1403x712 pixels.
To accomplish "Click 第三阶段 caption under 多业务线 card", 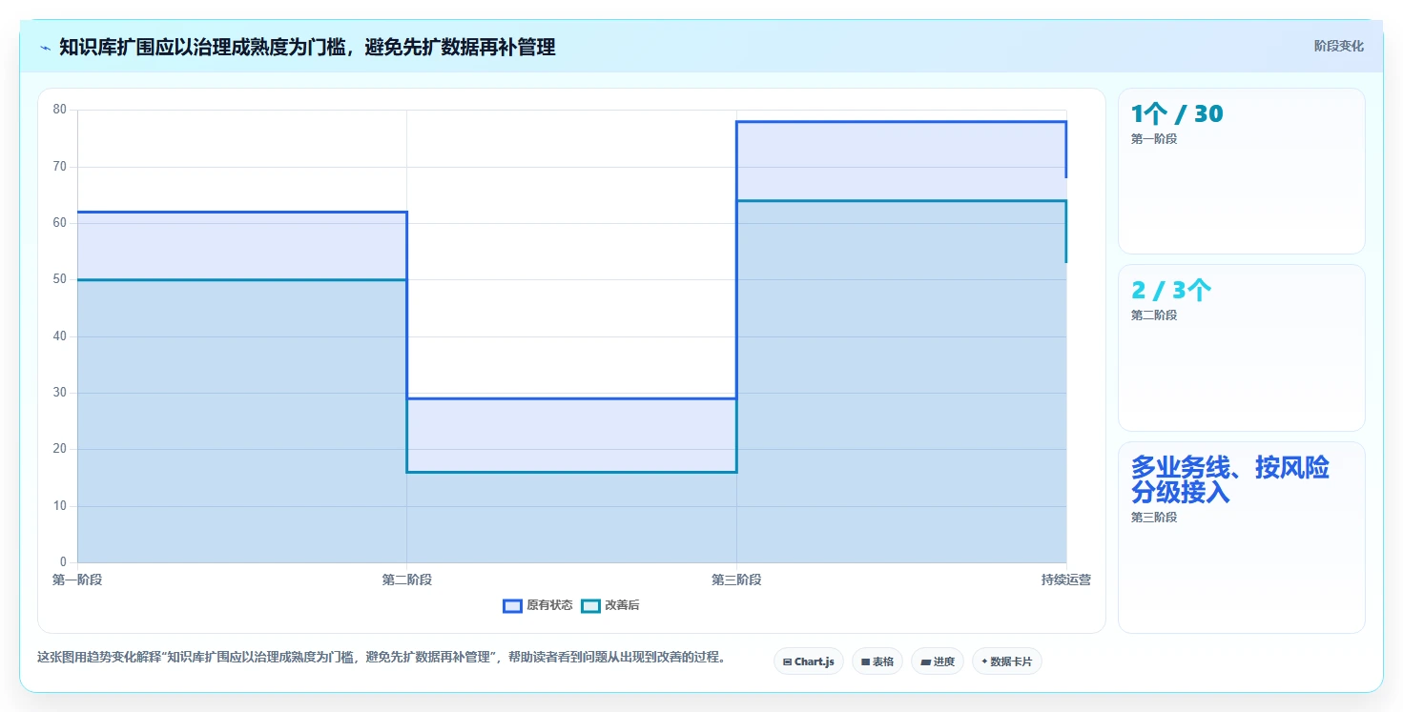I will point(1154,518).
